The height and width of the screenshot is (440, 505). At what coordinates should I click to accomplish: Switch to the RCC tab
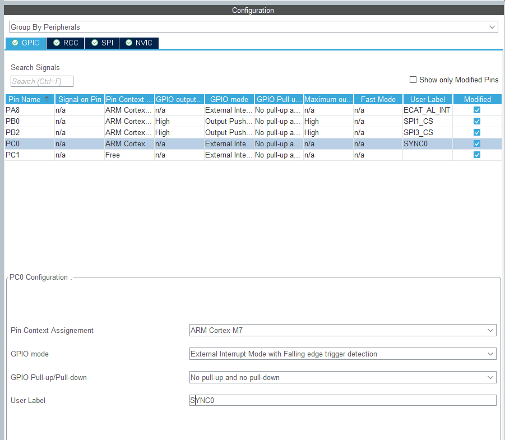click(x=66, y=43)
